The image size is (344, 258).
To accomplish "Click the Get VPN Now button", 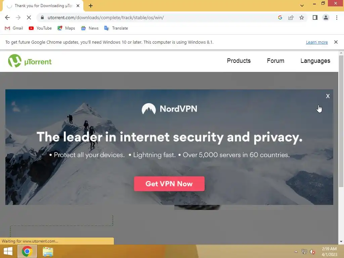I will pos(169,184).
